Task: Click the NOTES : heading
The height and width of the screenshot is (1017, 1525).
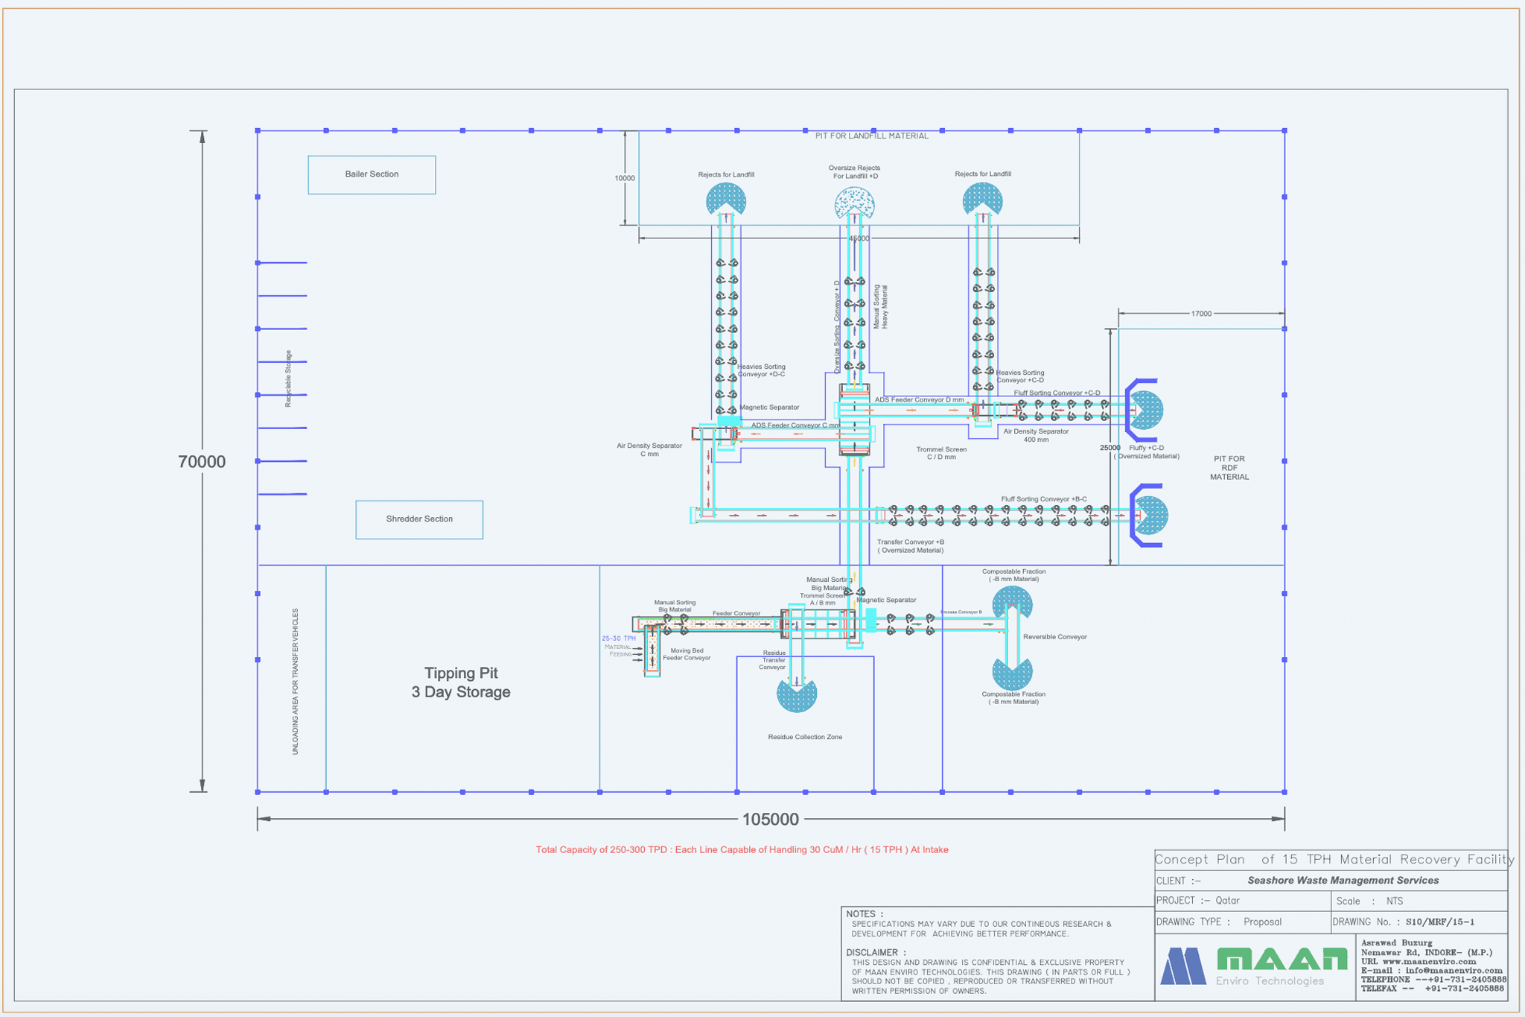Action: pyautogui.click(x=865, y=914)
